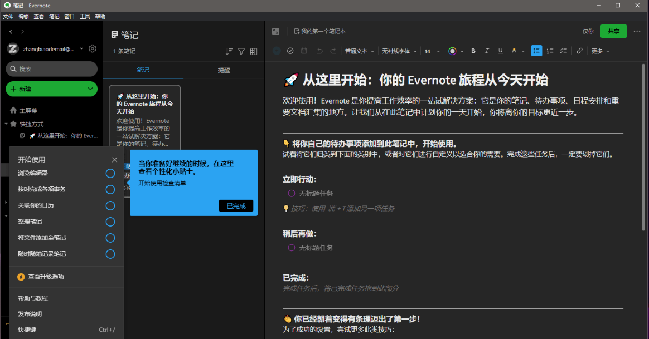Mark the 浏览编辑器 checklist circle complete
Screen dimensions: 649x339
[x=110, y=173]
